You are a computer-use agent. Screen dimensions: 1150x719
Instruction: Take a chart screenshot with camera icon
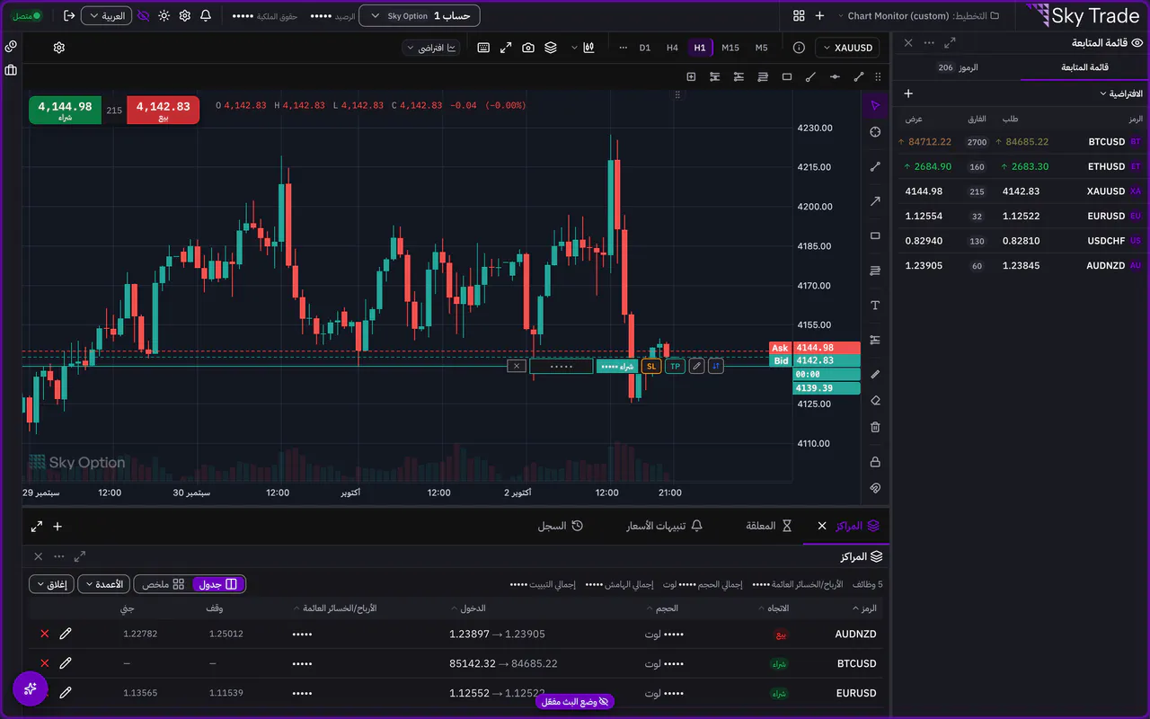[x=528, y=48]
